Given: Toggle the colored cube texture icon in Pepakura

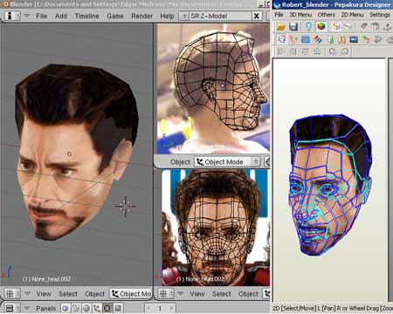Looking at the screenshot, I should pyautogui.click(x=321, y=27).
